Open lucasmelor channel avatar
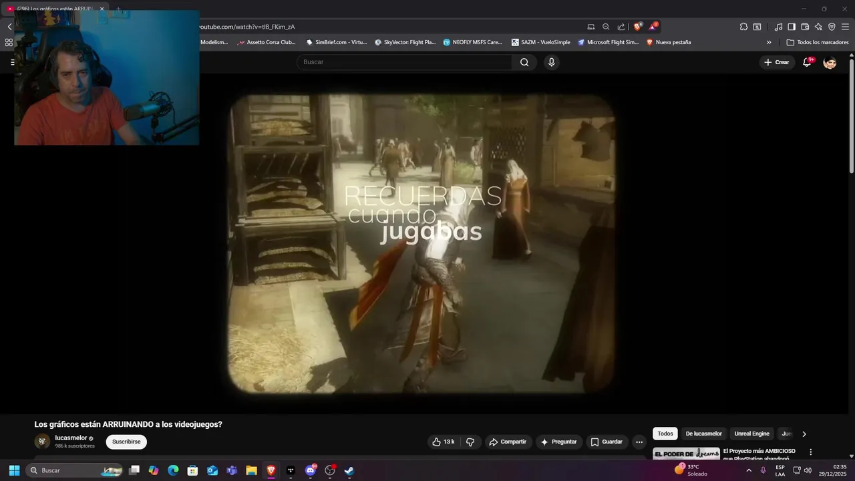The width and height of the screenshot is (855, 481). pos(42,442)
